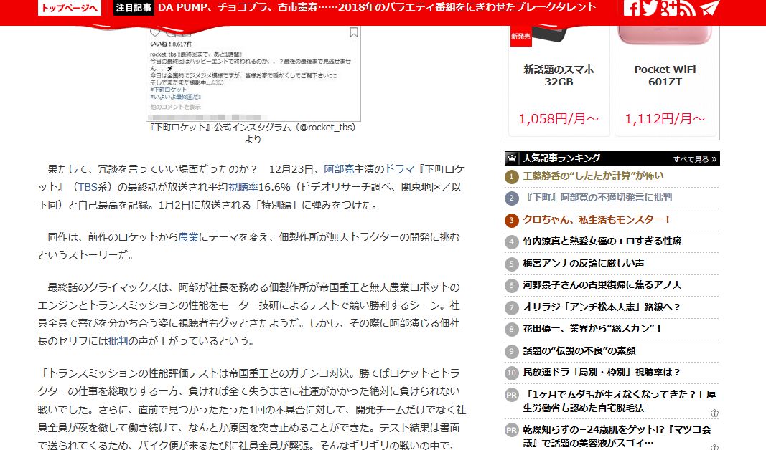766x450 pixels.
Task: Open the Facebook share icon
Action: coord(631,8)
